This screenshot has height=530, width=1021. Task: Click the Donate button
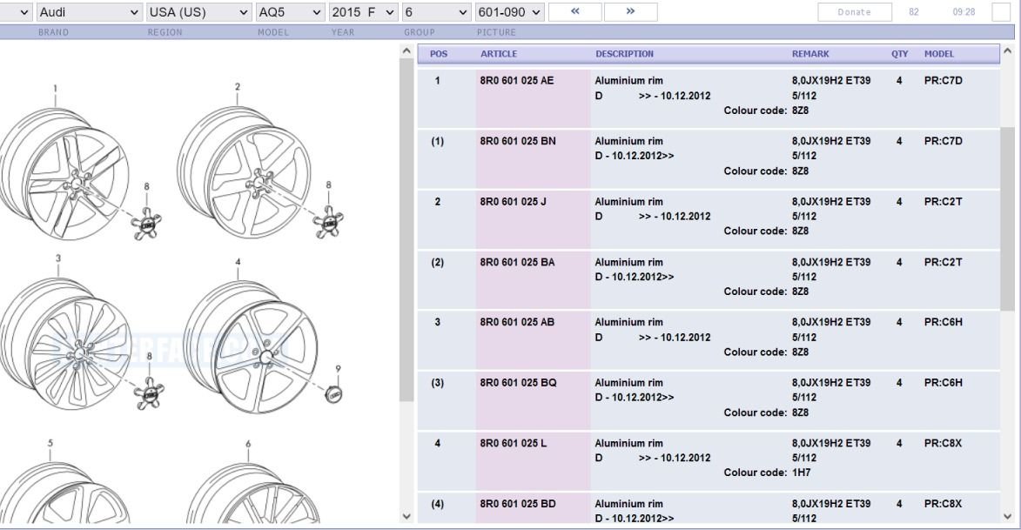[x=854, y=12]
